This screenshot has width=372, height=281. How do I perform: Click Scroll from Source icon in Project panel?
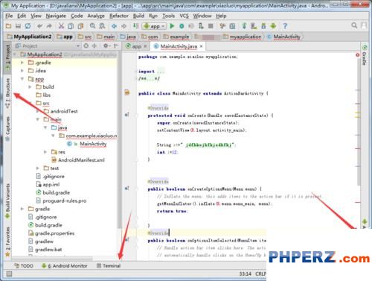[86, 45]
